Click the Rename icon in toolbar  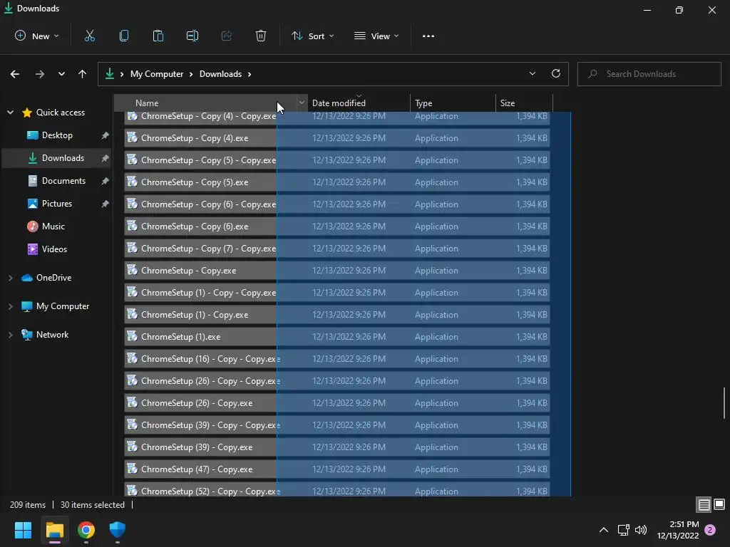click(x=192, y=36)
